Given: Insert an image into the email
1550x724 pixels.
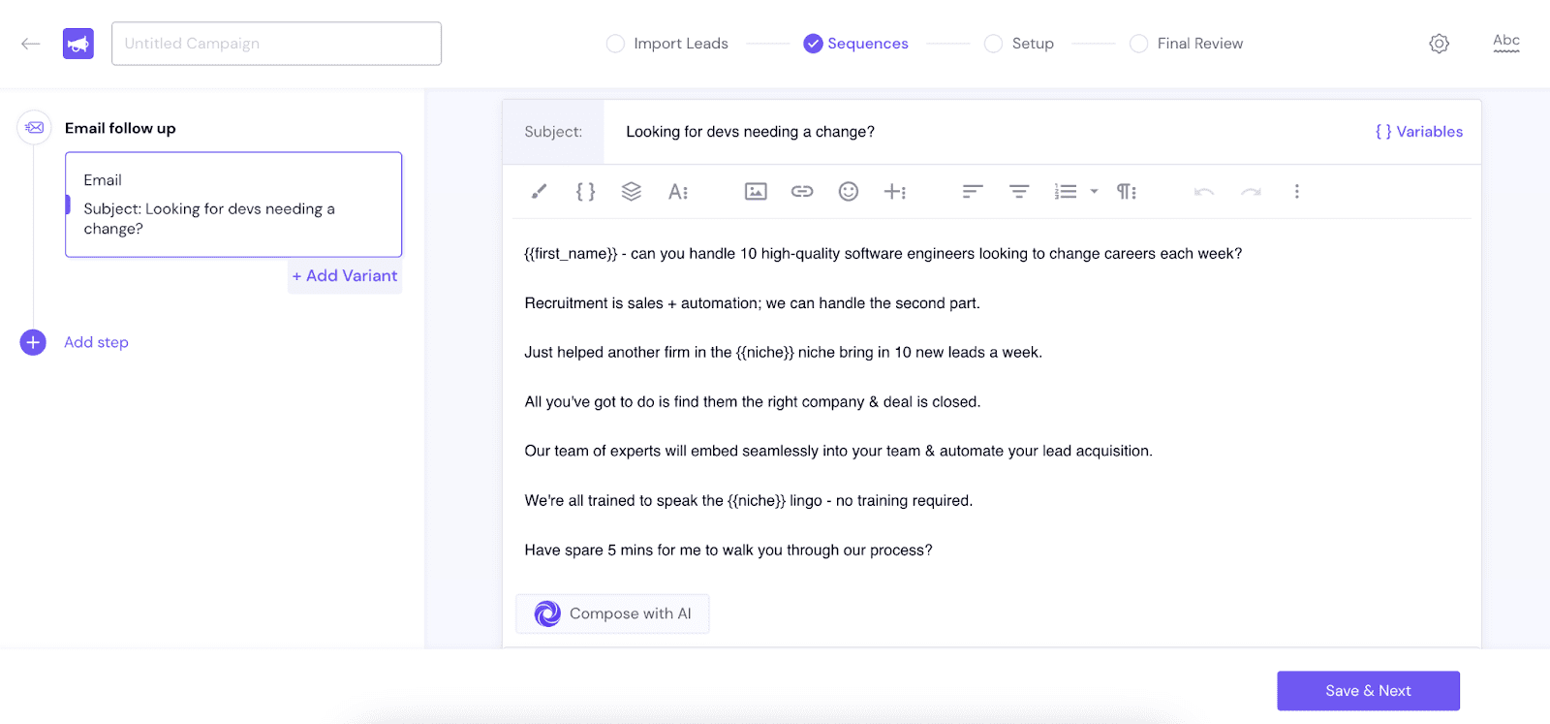Looking at the screenshot, I should pyautogui.click(x=756, y=192).
